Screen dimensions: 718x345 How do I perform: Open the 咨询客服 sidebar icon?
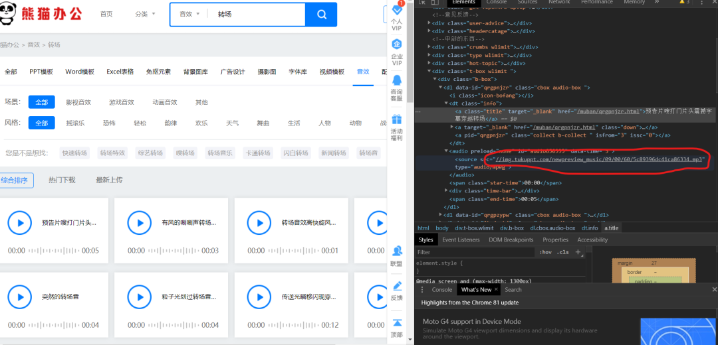click(x=397, y=82)
